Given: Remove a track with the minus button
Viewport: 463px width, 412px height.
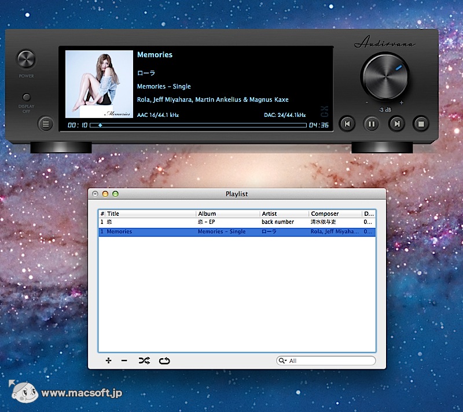Looking at the screenshot, I should (x=124, y=360).
